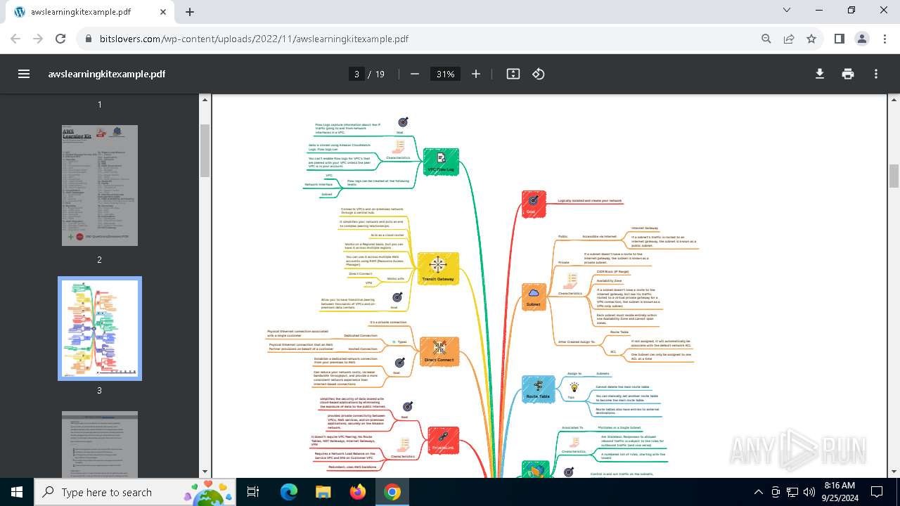Click the 'CIDR Block (IP Range)' text
This screenshot has width=900, height=506.
tap(612, 271)
